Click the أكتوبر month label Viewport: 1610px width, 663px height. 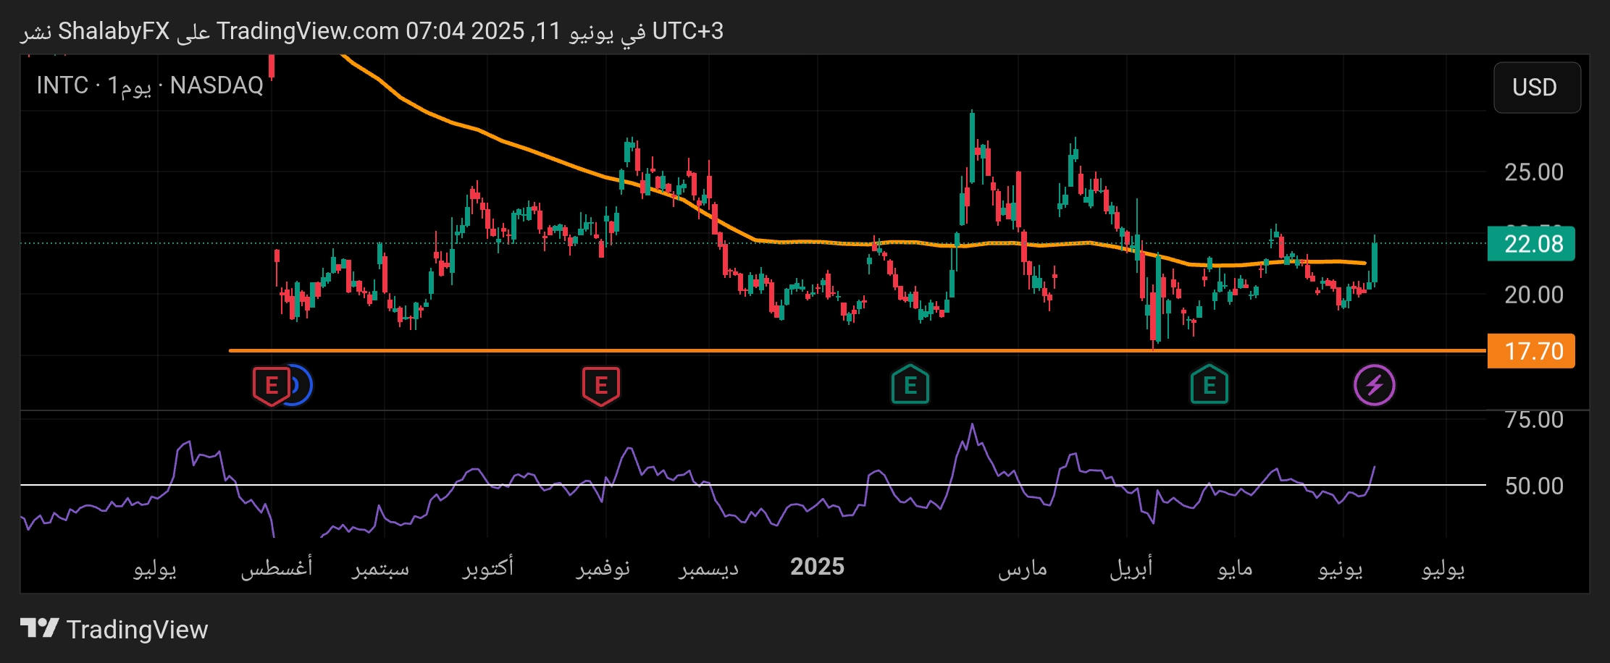coord(488,567)
